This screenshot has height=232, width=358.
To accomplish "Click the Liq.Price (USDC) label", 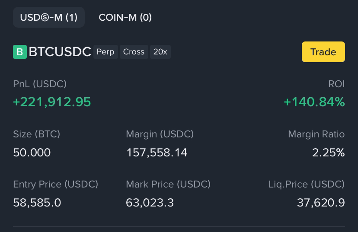I will pyautogui.click(x=307, y=184).
